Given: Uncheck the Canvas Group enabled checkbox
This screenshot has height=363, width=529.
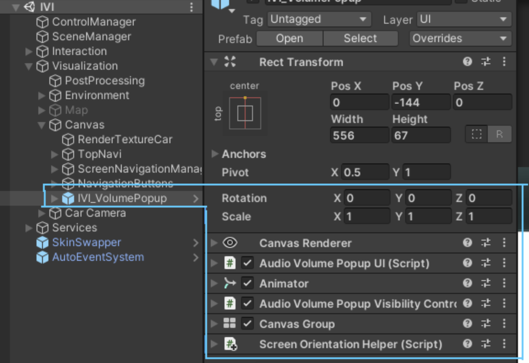Looking at the screenshot, I should 247,324.
